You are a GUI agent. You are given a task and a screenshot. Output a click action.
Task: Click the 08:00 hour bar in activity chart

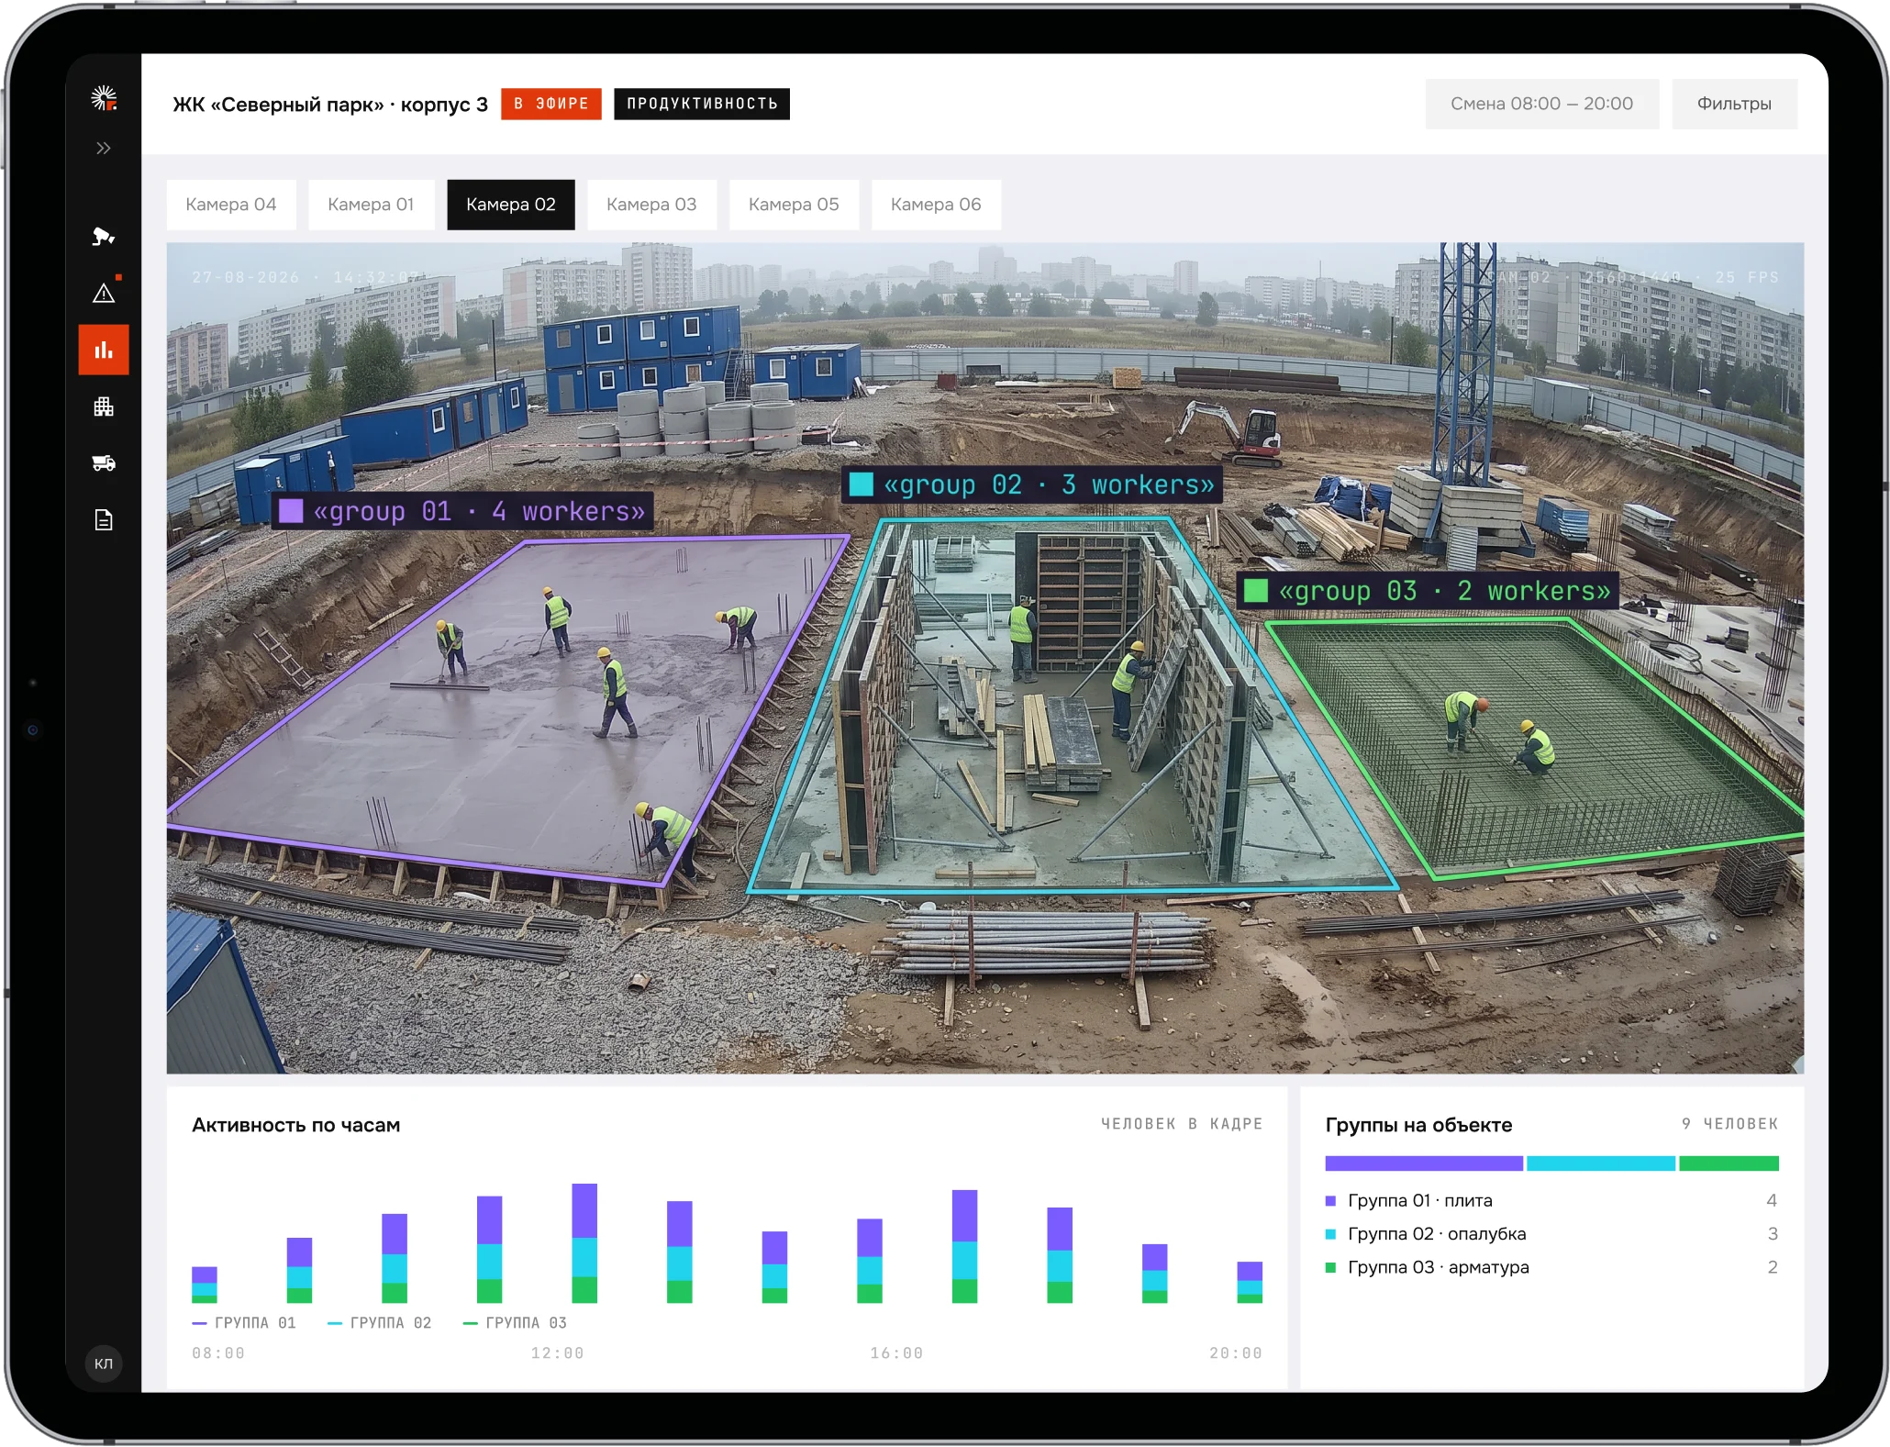point(205,1285)
